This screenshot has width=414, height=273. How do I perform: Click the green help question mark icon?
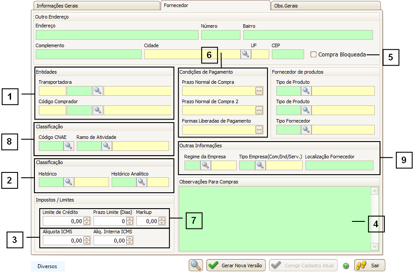pos(346,266)
